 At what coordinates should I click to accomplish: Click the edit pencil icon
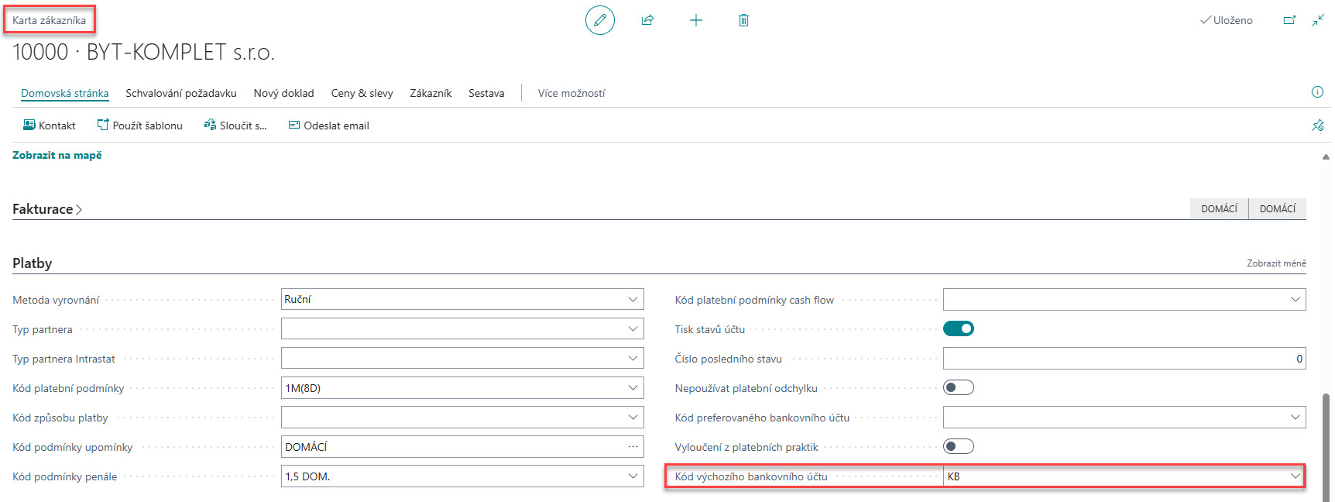(599, 20)
